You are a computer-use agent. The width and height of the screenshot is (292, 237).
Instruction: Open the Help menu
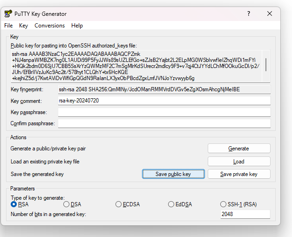[77, 26]
